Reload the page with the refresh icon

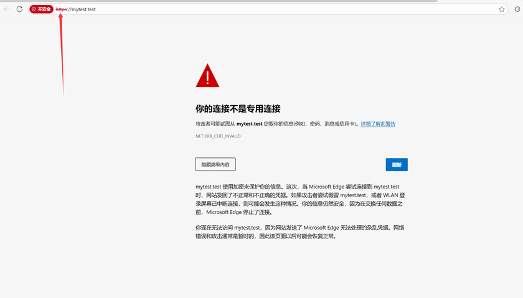click(19, 9)
